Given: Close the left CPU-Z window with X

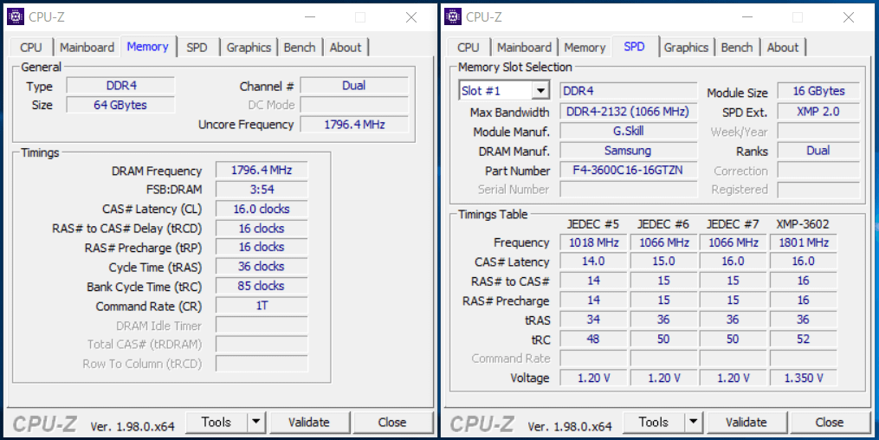Looking at the screenshot, I should [411, 17].
